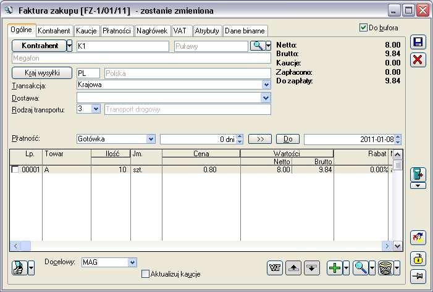This screenshot has height=292, width=433.
Task: Open the Transakcja dropdown showing Krajowa
Action: 266,85
